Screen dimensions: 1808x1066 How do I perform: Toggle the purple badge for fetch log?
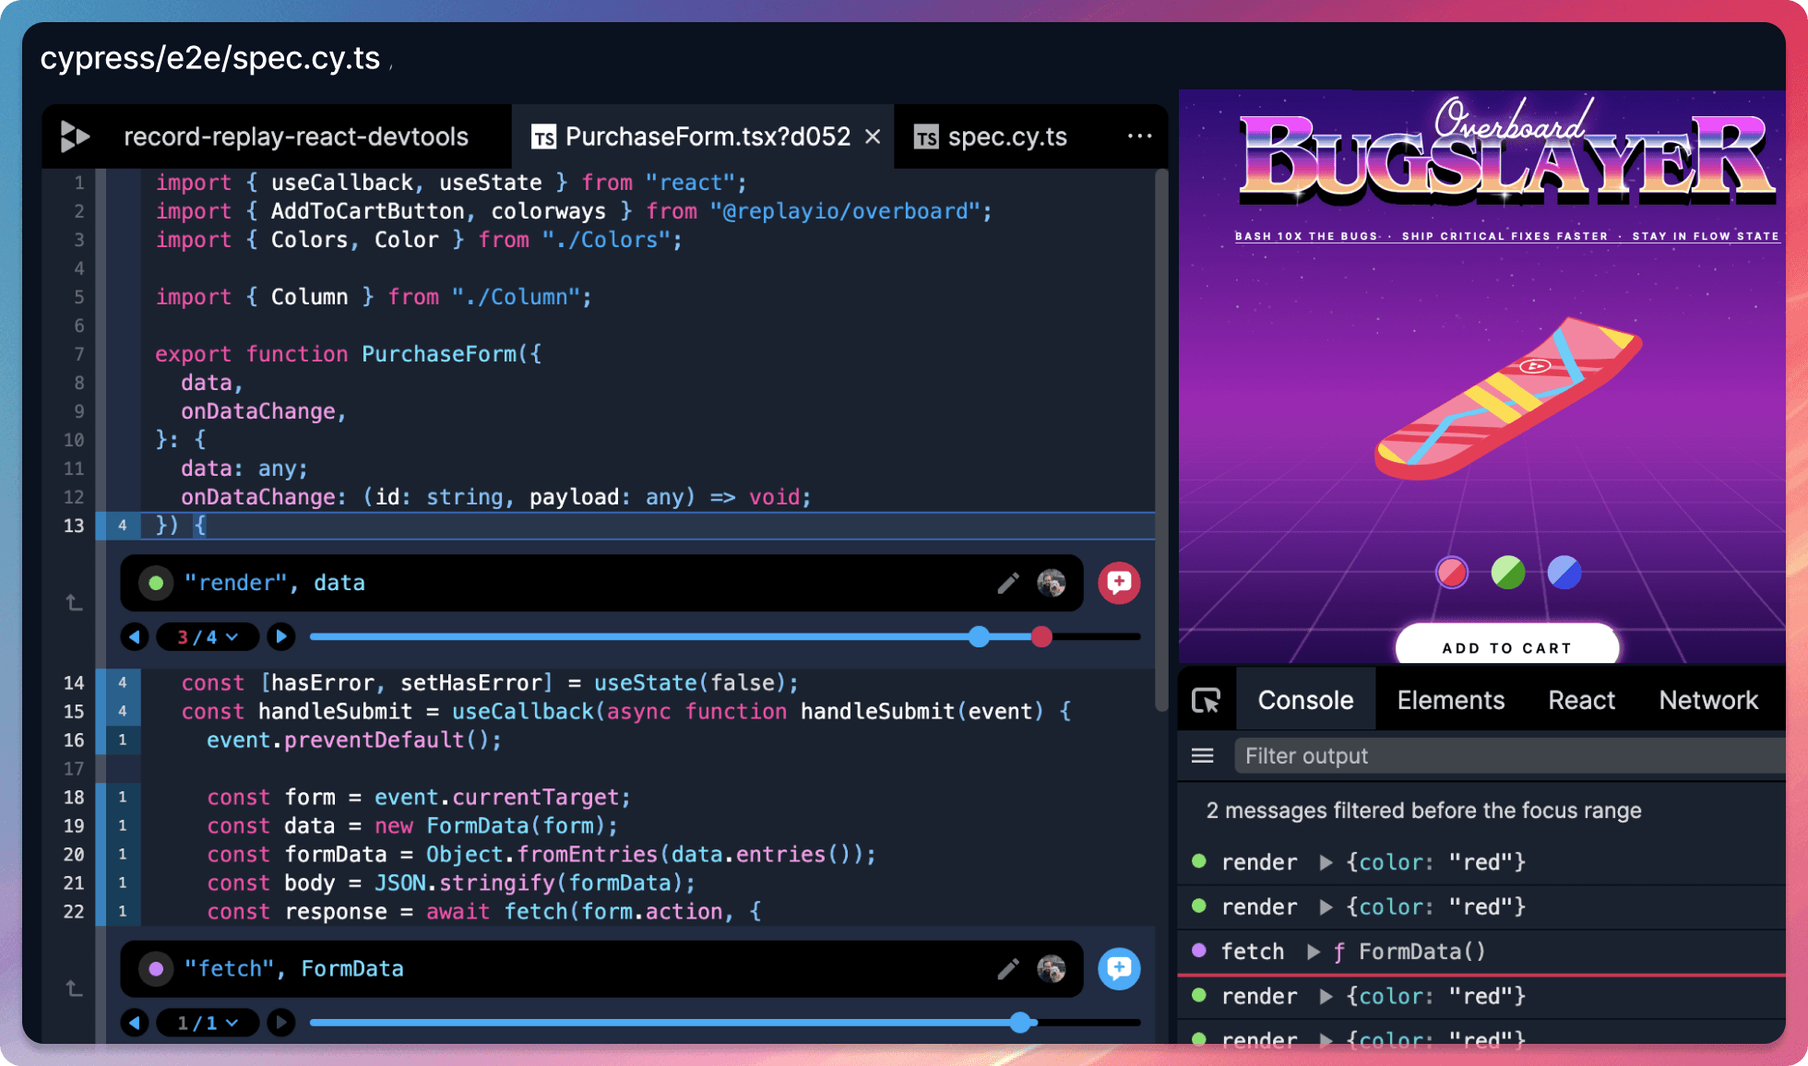pyautogui.click(x=156, y=968)
